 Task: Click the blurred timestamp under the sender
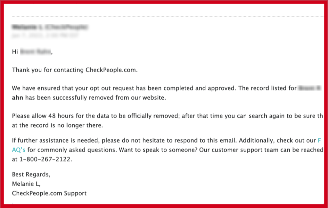(x=45, y=35)
